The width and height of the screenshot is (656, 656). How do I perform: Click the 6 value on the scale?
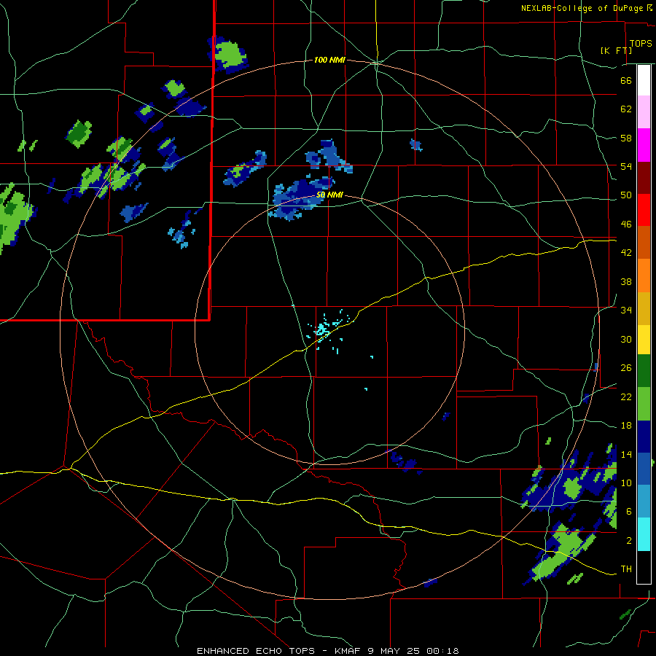(629, 511)
